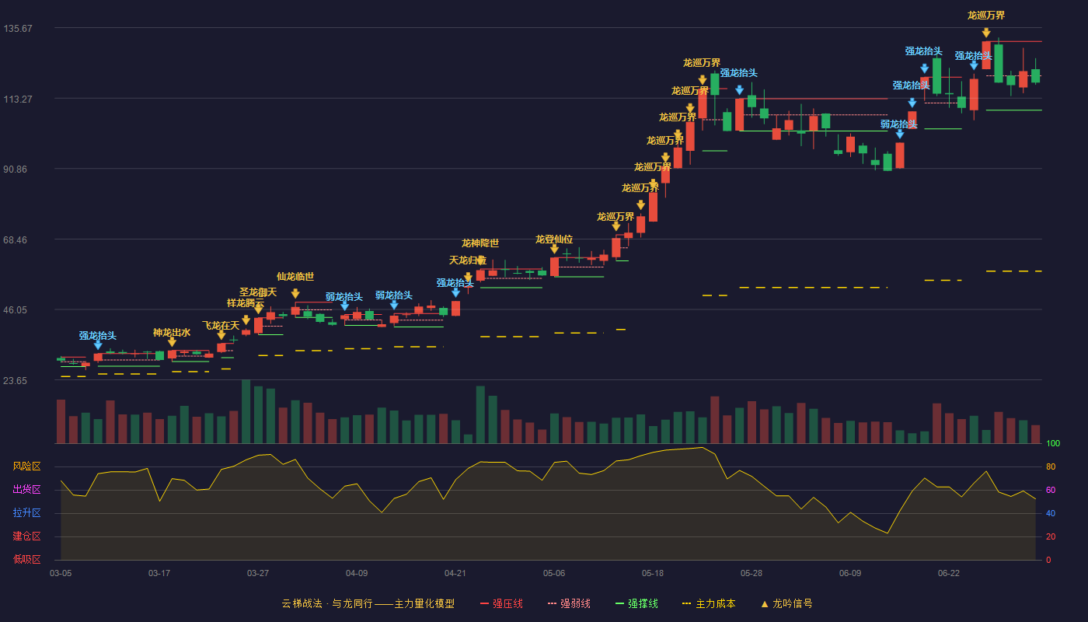Select the final 龙巡万界 signal at the chart's peak
The width and height of the screenshot is (1088, 622).
tap(986, 33)
